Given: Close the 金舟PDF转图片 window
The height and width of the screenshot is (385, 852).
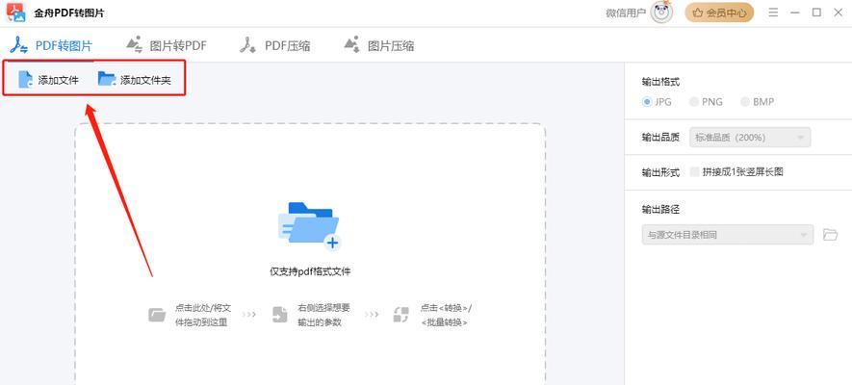Looking at the screenshot, I should point(839,13).
